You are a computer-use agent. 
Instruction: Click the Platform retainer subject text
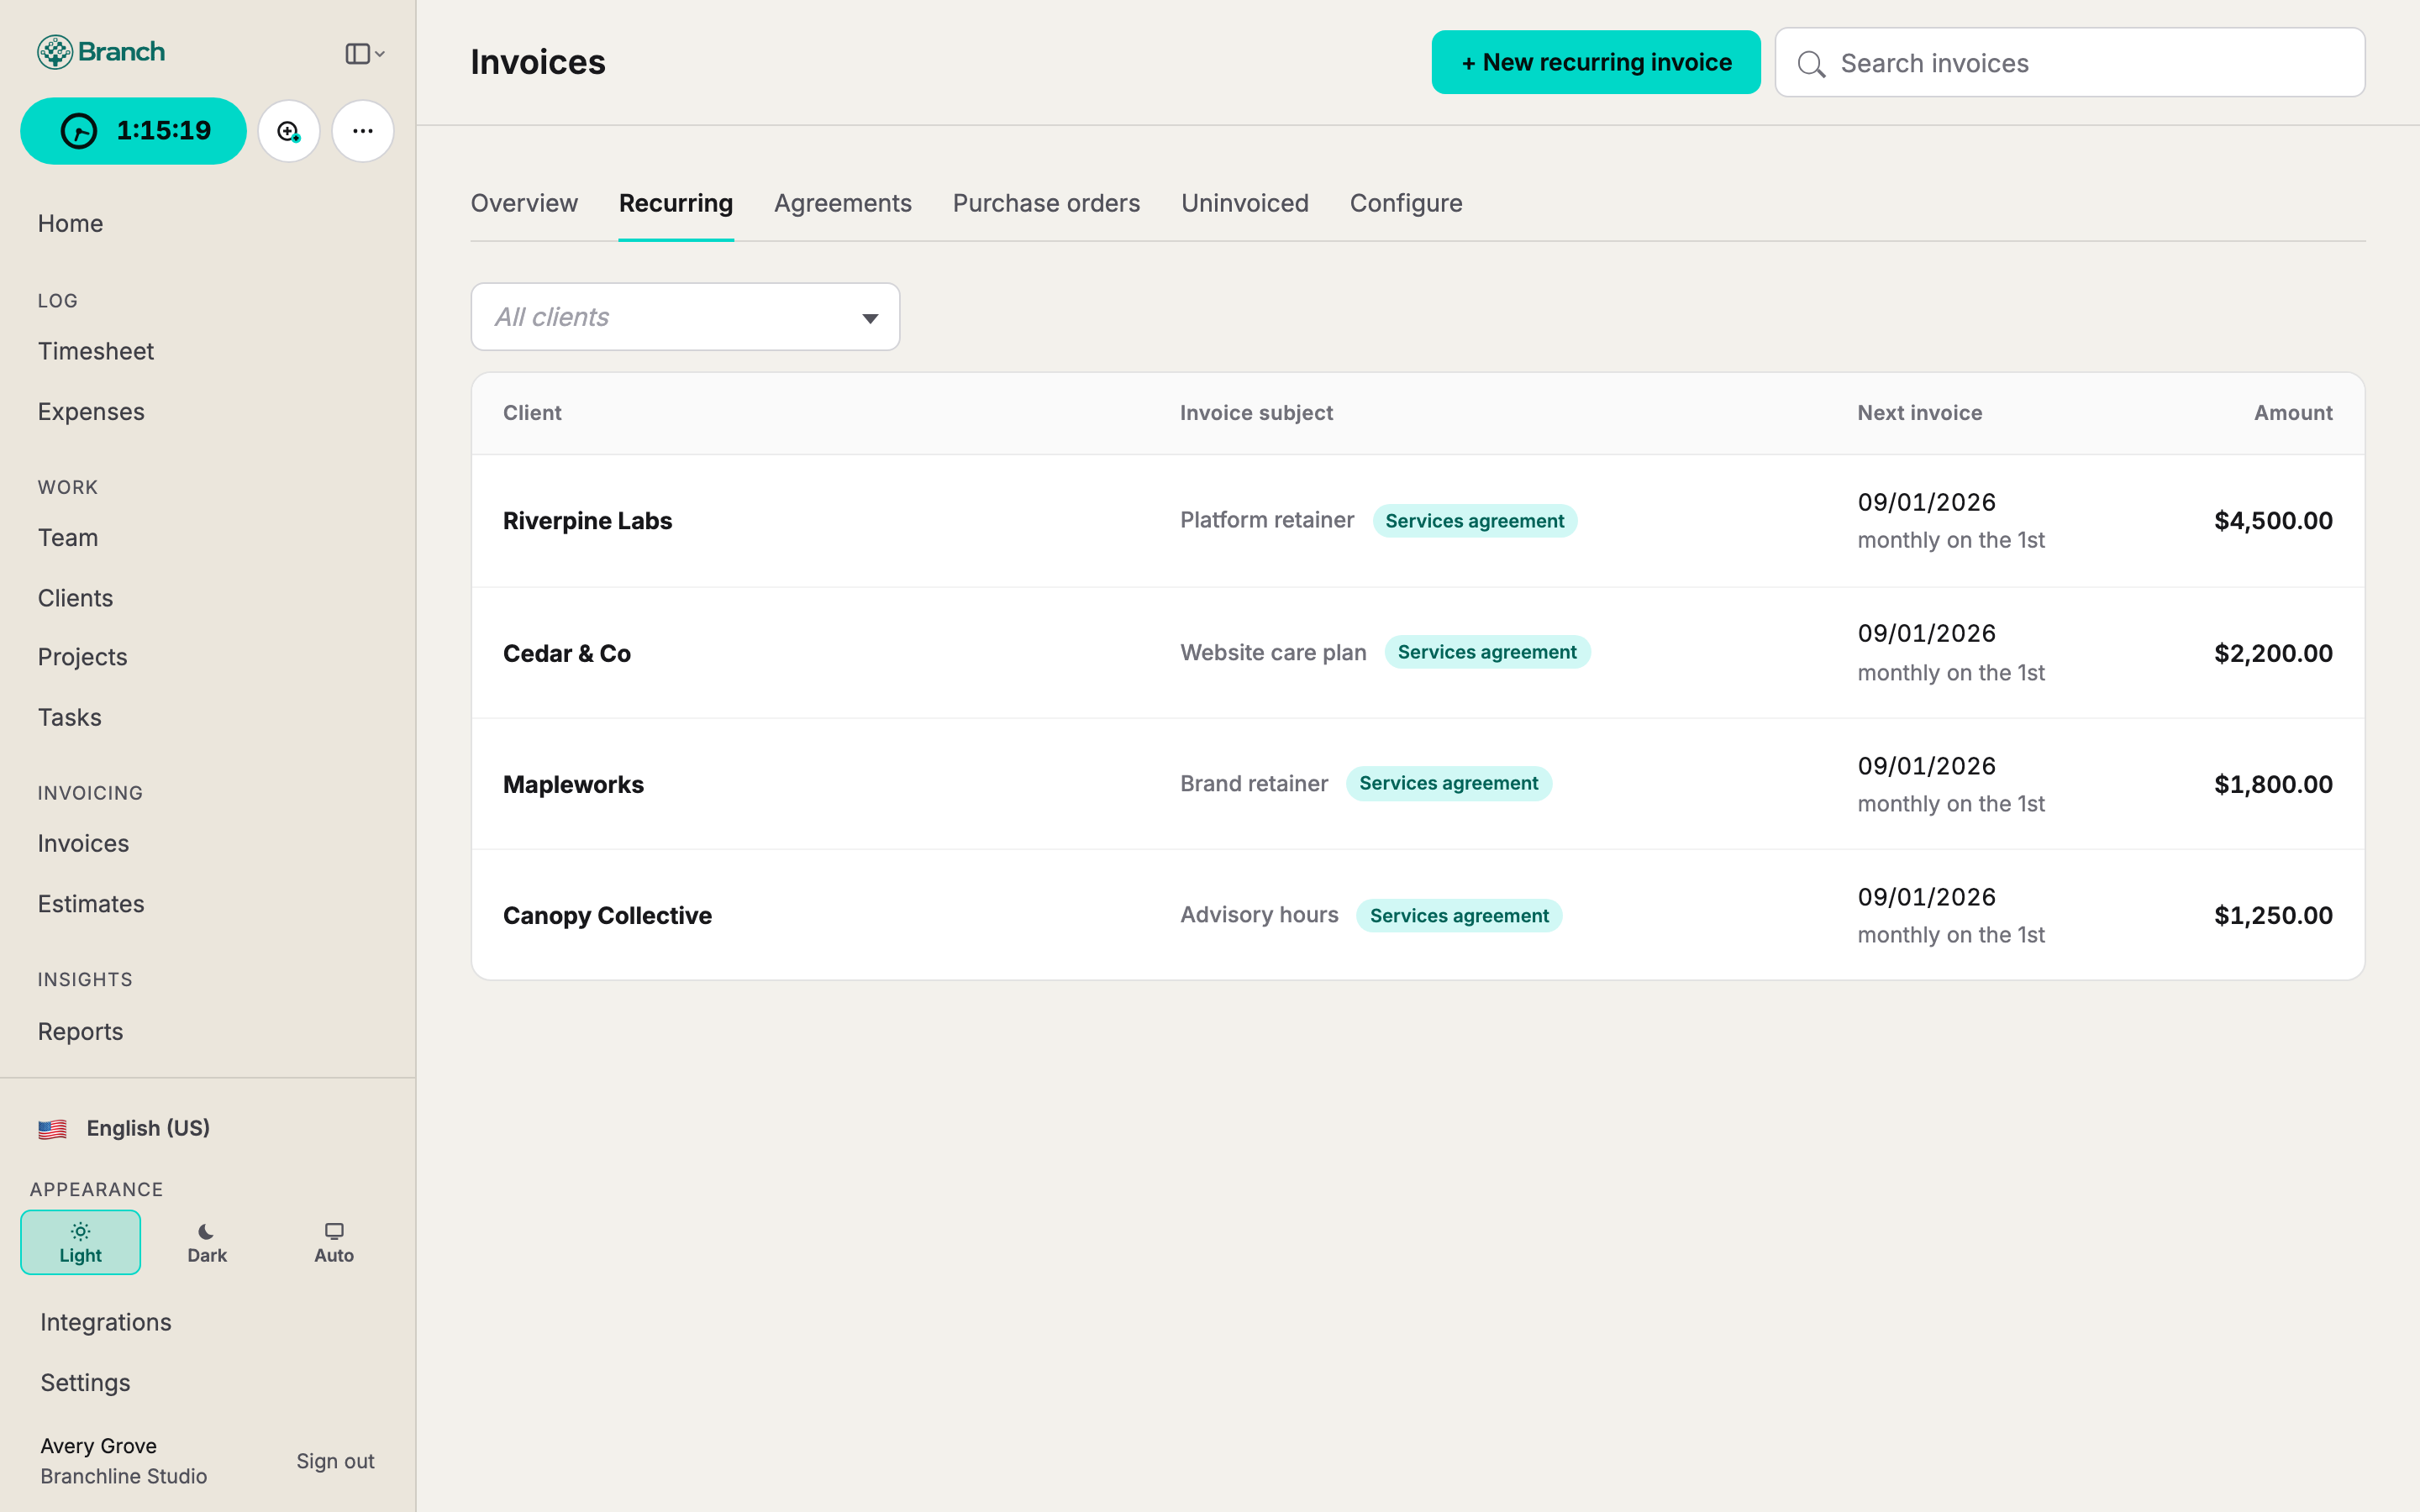point(1267,520)
